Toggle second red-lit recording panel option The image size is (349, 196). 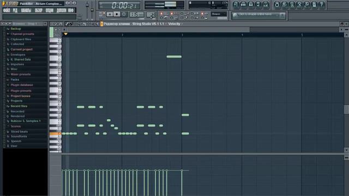tap(172, 14)
